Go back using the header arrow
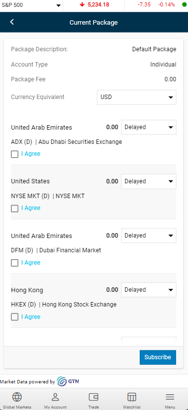This screenshot has height=410, width=188. click(x=12, y=22)
